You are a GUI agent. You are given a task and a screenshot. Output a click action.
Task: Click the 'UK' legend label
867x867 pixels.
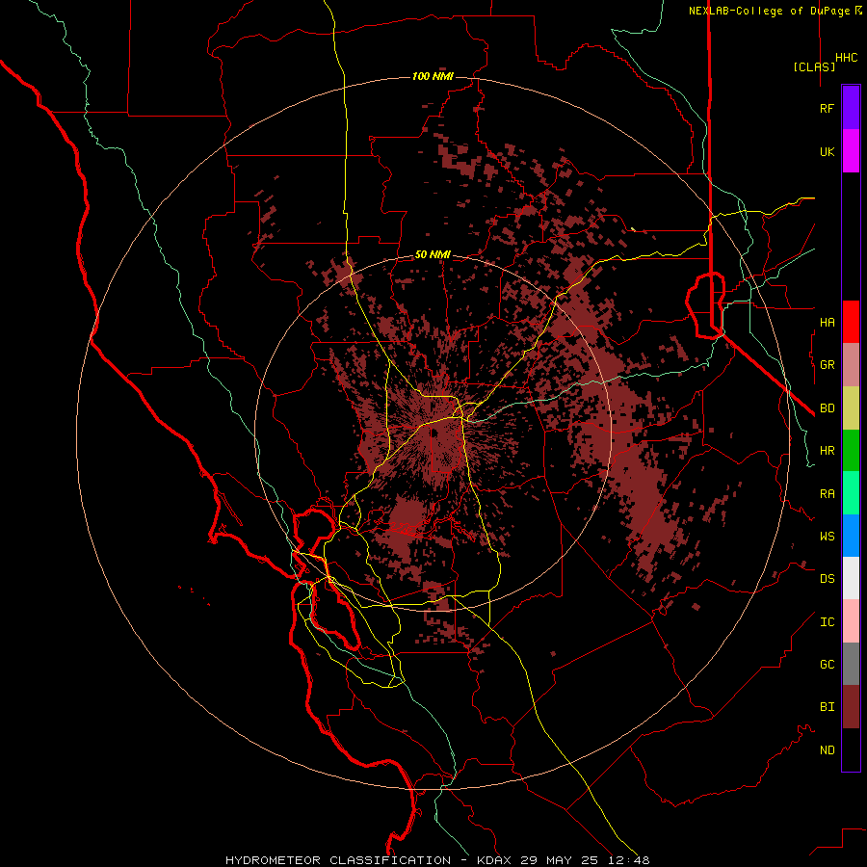pyautogui.click(x=827, y=151)
